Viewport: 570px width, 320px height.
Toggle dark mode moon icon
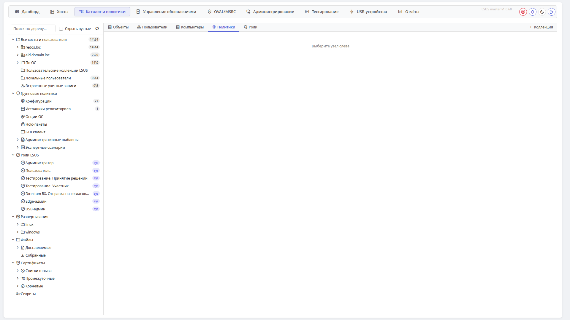point(542,12)
